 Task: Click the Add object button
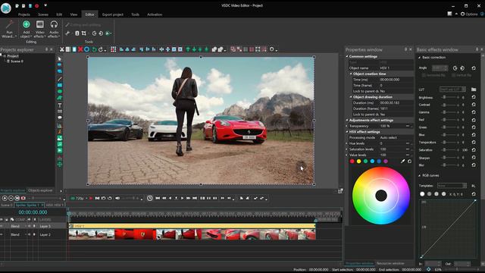click(27, 29)
